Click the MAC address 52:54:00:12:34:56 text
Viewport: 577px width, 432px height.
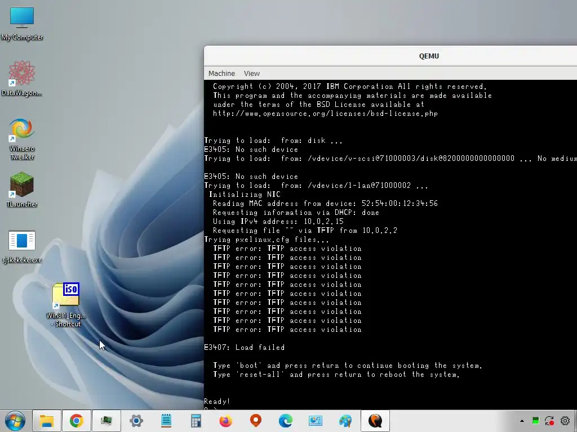tap(400, 204)
